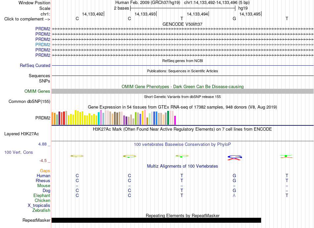The width and height of the screenshot is (314, 228).
Task: Open the 100 Vert. Cons track label
Action: point(19,152)
